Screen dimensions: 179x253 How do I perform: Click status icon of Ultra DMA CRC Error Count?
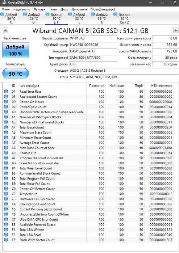tap(6, 219)
